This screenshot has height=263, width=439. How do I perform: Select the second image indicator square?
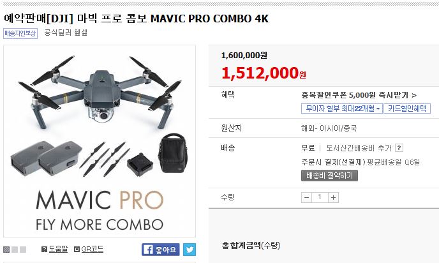[x=15, y=250]
